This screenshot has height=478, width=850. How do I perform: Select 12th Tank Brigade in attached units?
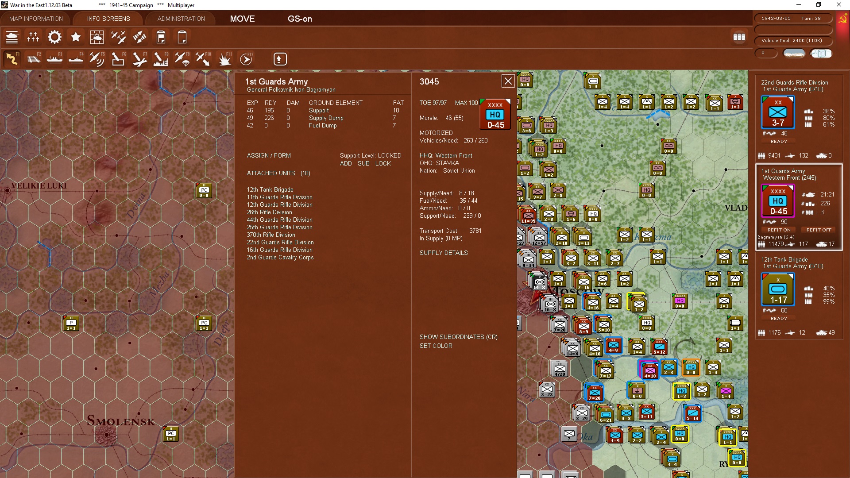click(x=270, y=189)
